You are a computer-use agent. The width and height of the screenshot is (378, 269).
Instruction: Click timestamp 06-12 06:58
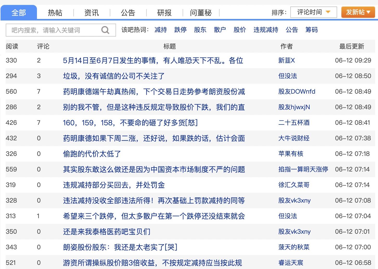point(353,263)
